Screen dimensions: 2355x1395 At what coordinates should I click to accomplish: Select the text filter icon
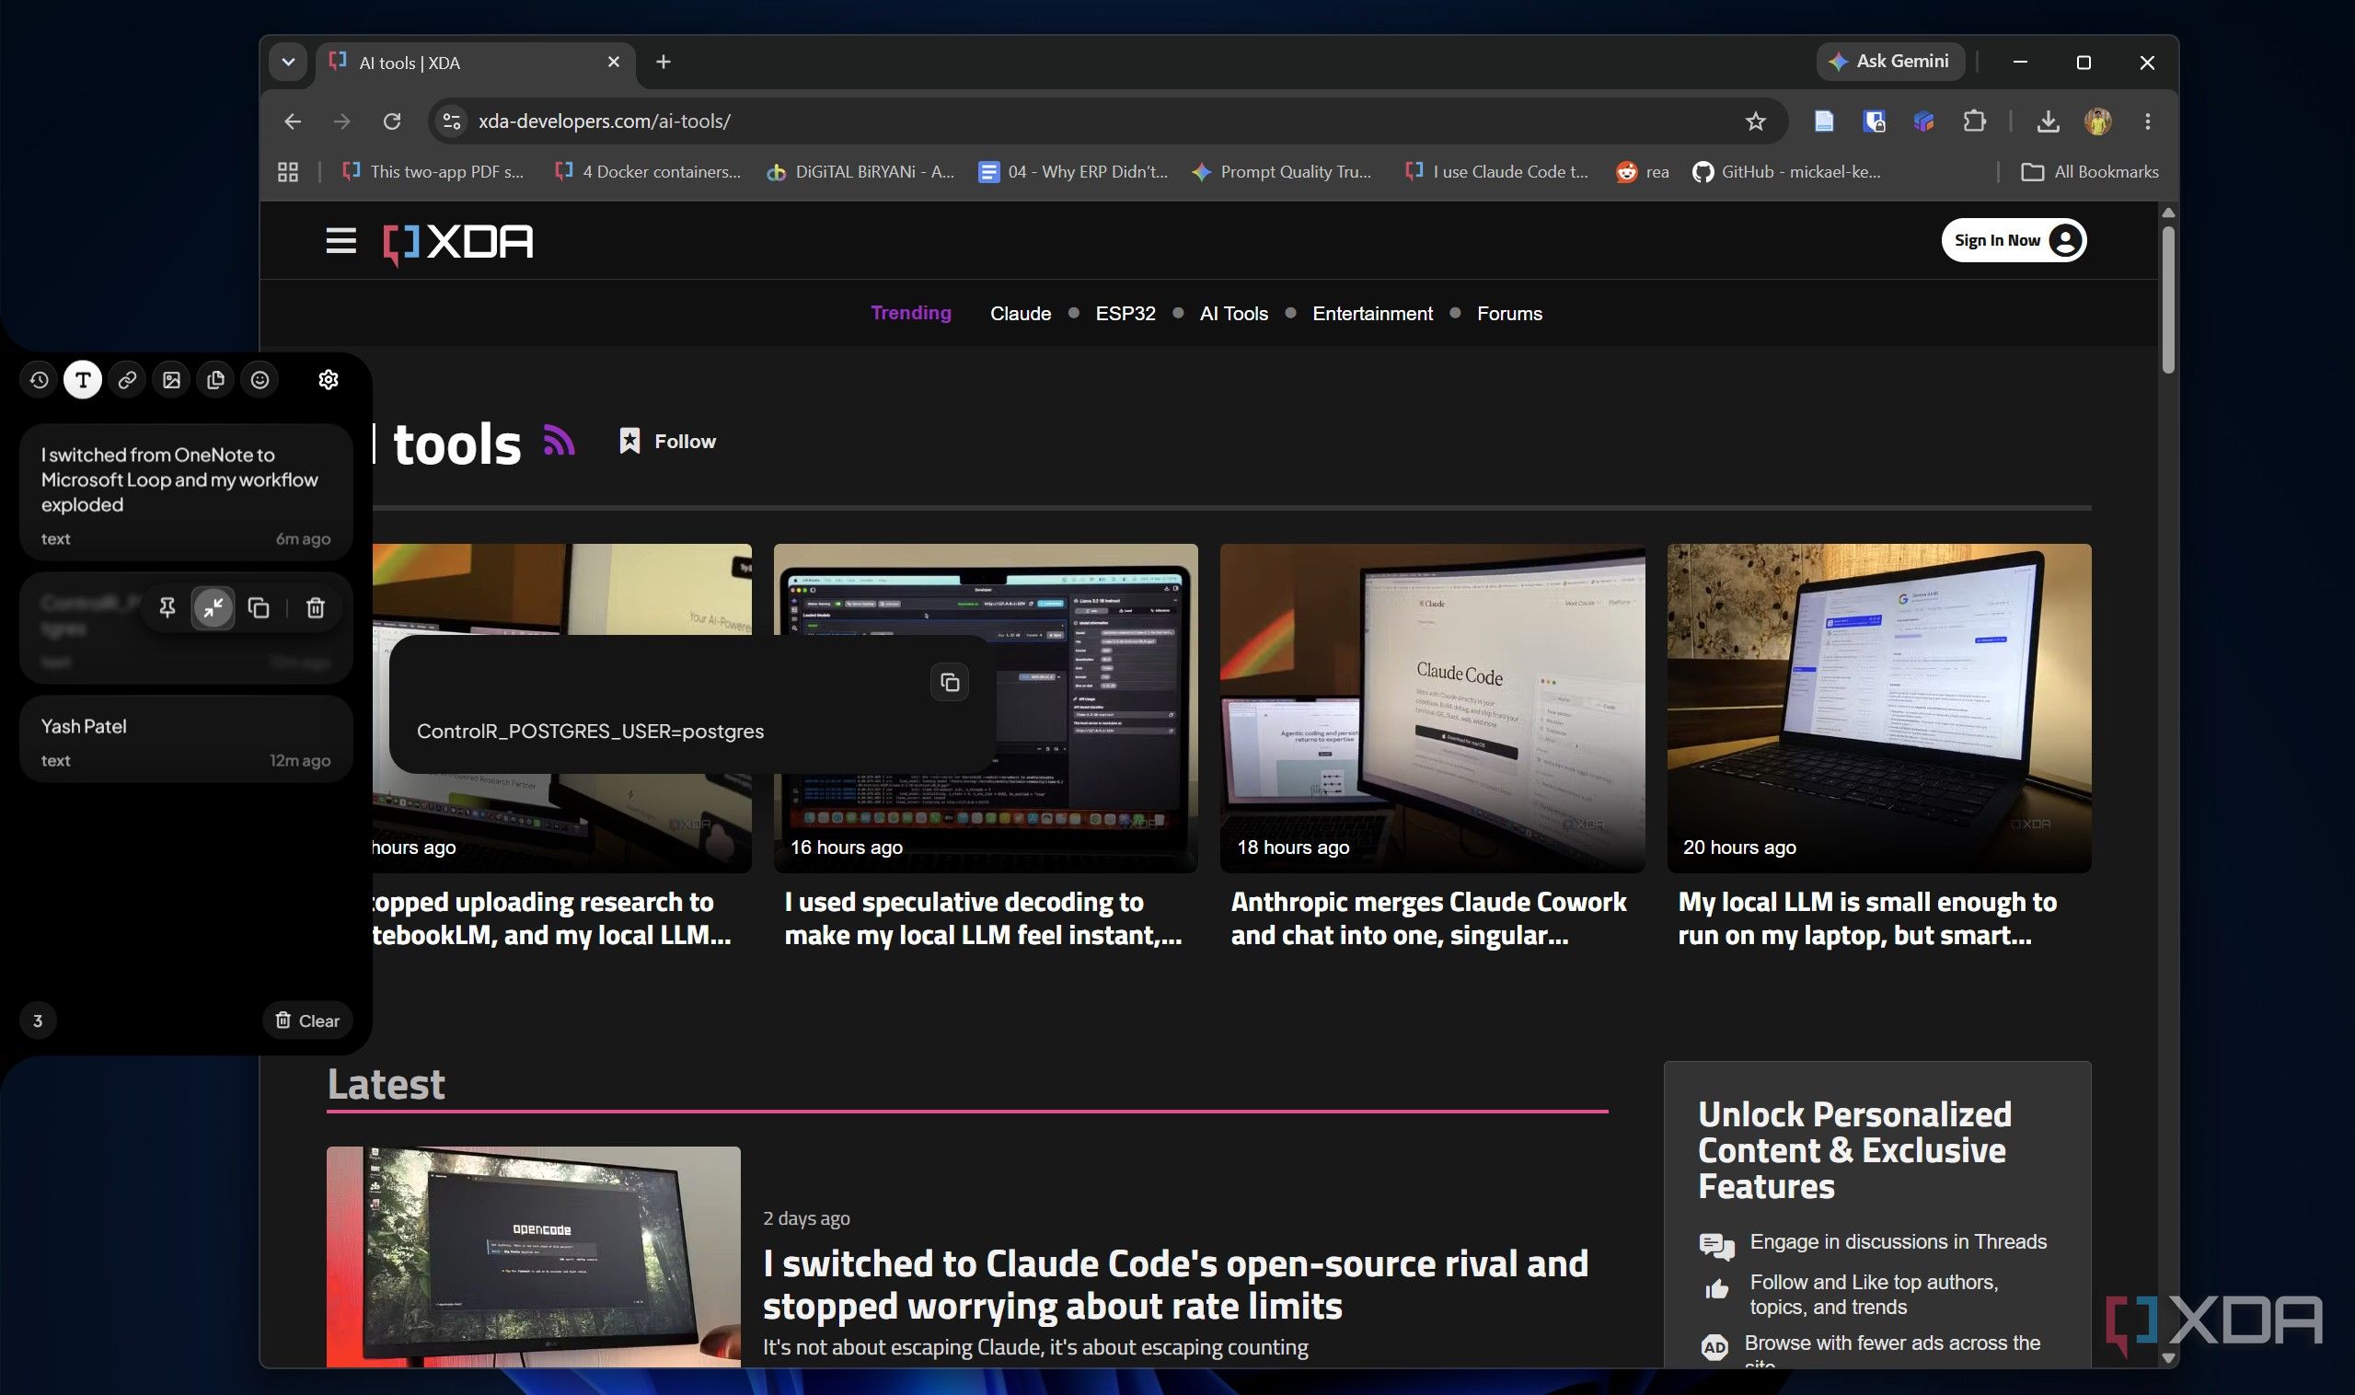click(x=83, y=380)
